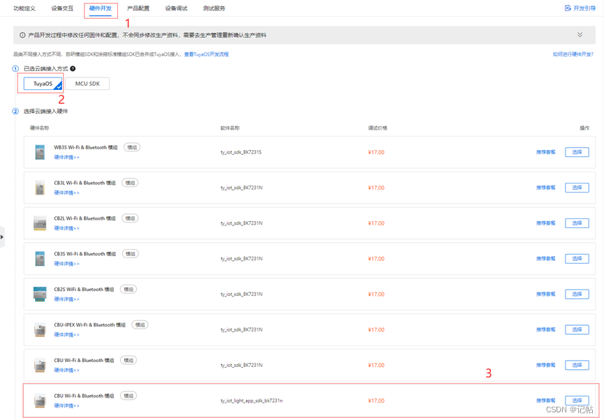The image size is (604, 420).
Task: Switch to the 设备交互 tab
Action: tap(62, 8)
